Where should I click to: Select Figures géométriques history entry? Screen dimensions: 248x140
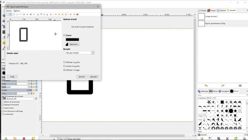click(223, 23)
